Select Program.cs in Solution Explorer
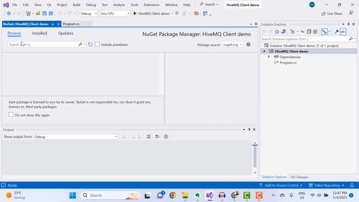 pos(288,62)
